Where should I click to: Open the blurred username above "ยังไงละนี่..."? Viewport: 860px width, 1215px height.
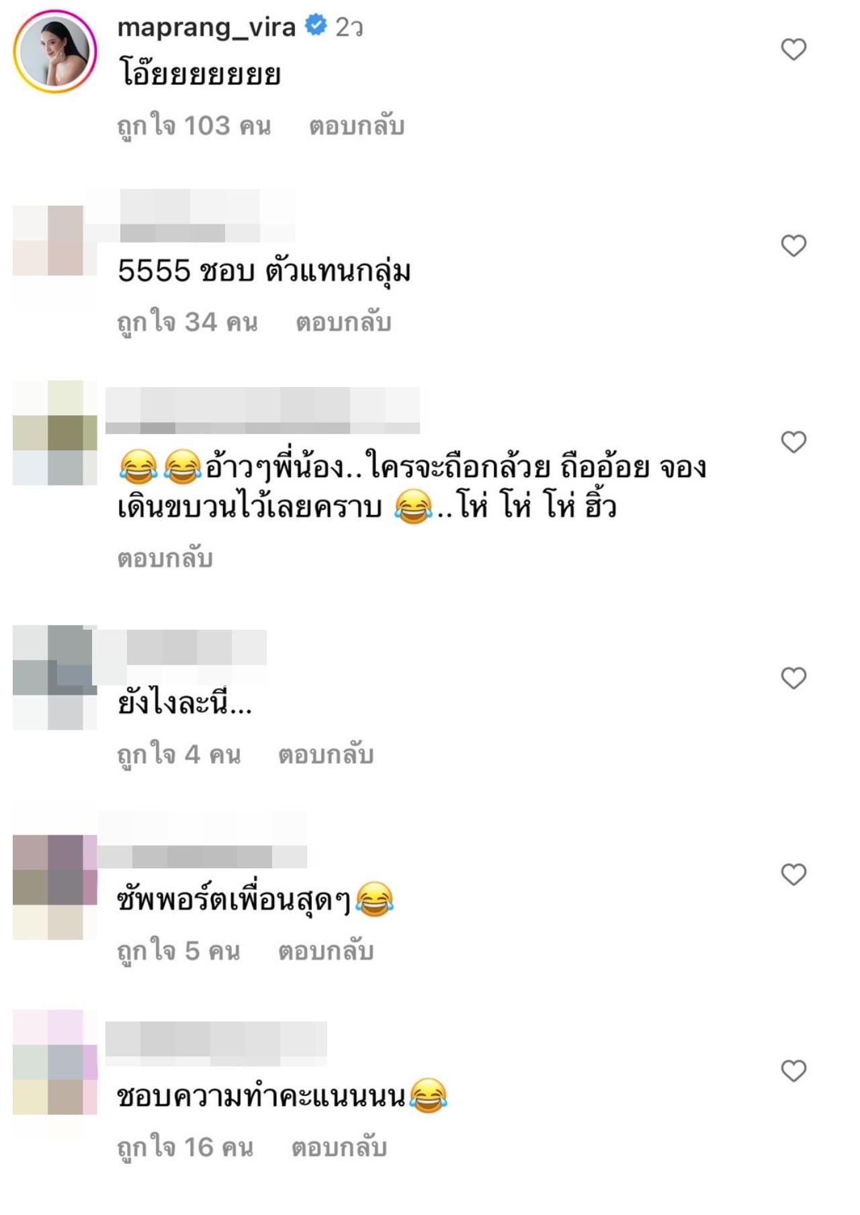179,647
